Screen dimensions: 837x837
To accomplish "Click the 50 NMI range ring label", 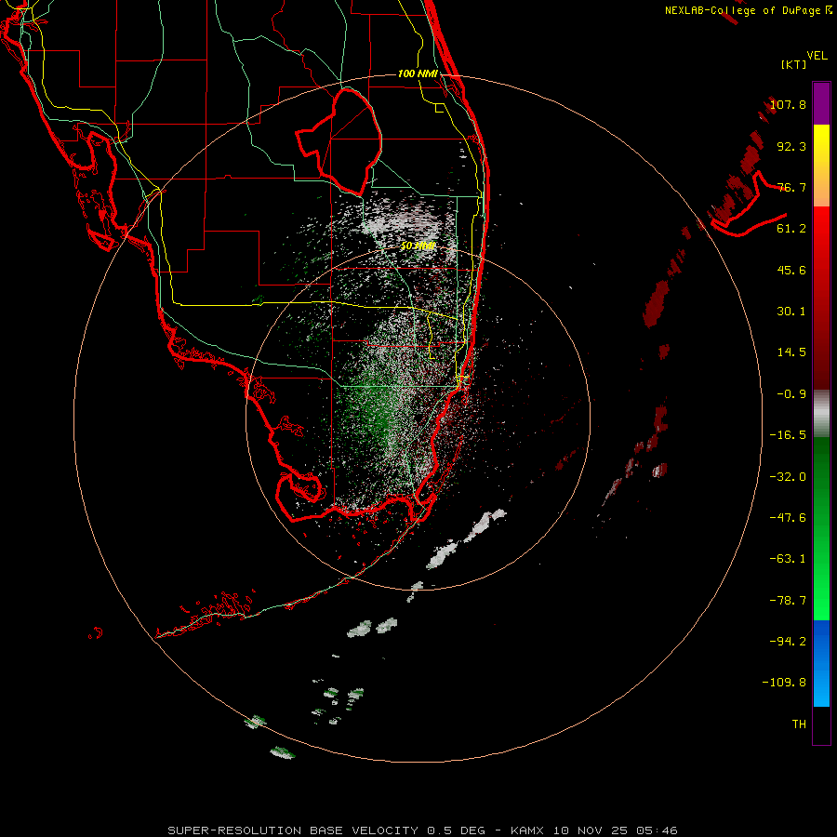I will click(418, 246).
